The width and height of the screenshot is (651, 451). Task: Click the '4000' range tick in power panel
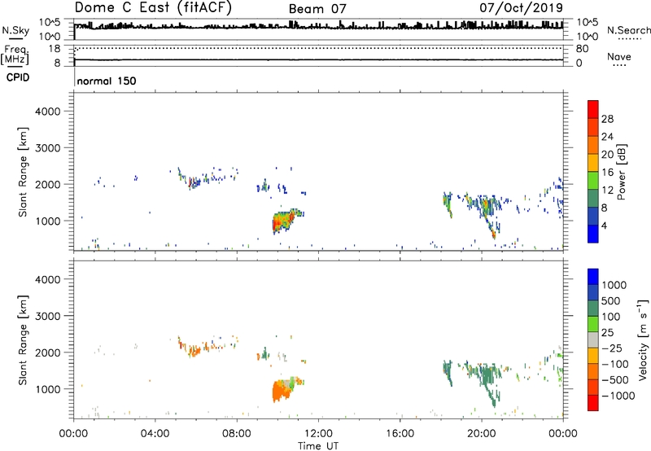coord(48,112)
